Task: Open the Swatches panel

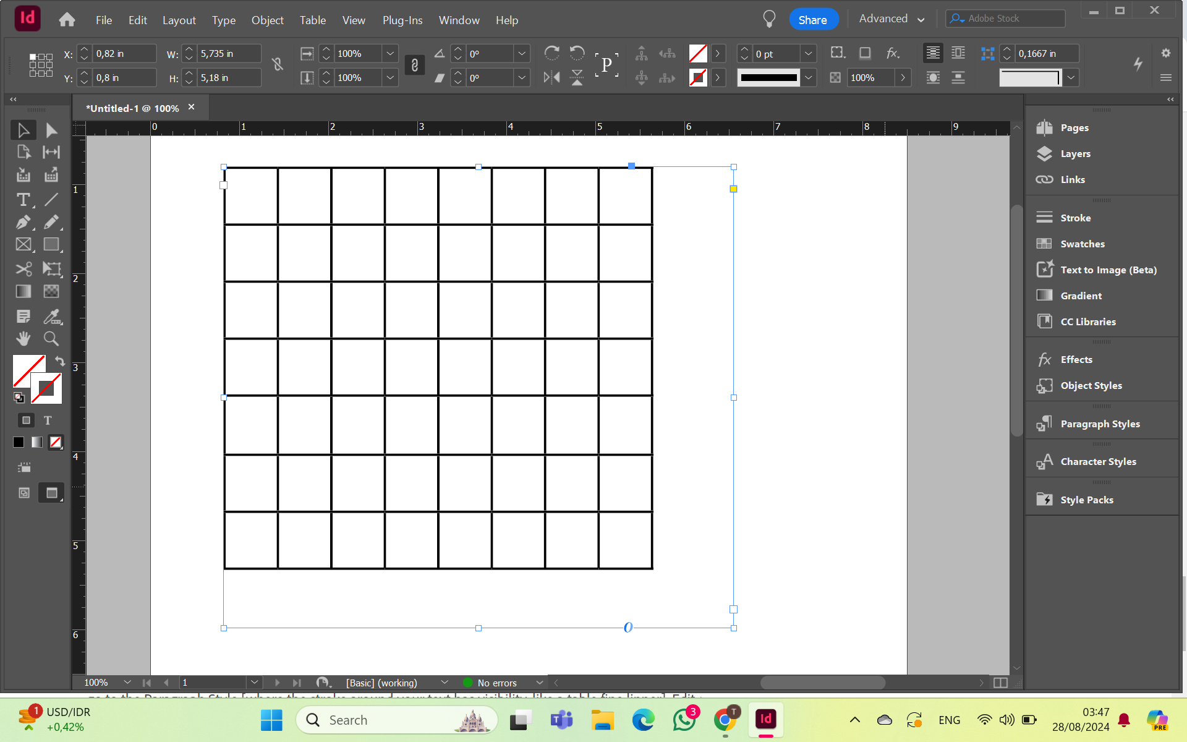Action: pyautogui.click(x=1082, y=244)
